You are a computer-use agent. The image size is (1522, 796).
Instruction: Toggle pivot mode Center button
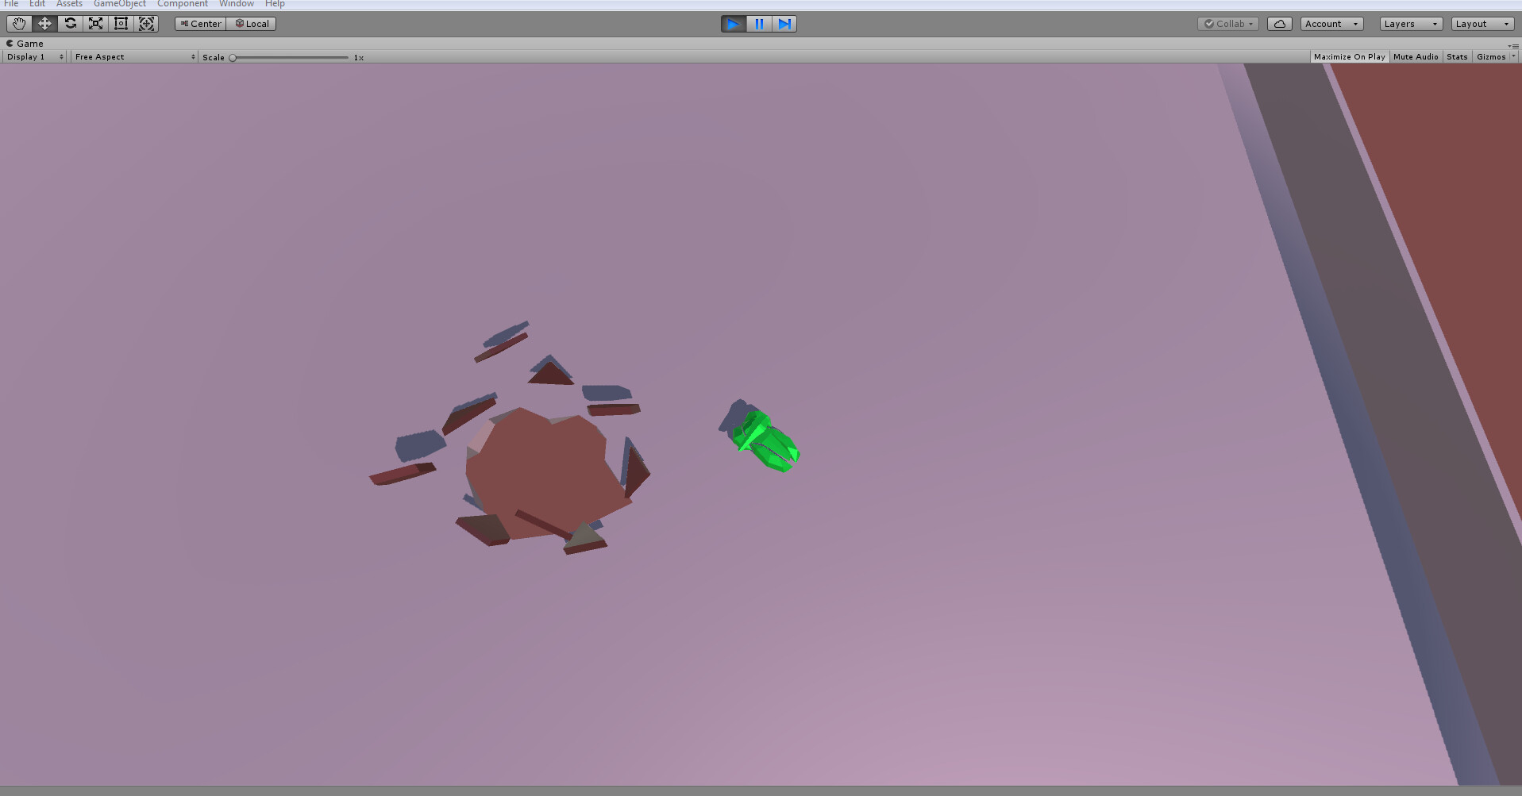201,24
